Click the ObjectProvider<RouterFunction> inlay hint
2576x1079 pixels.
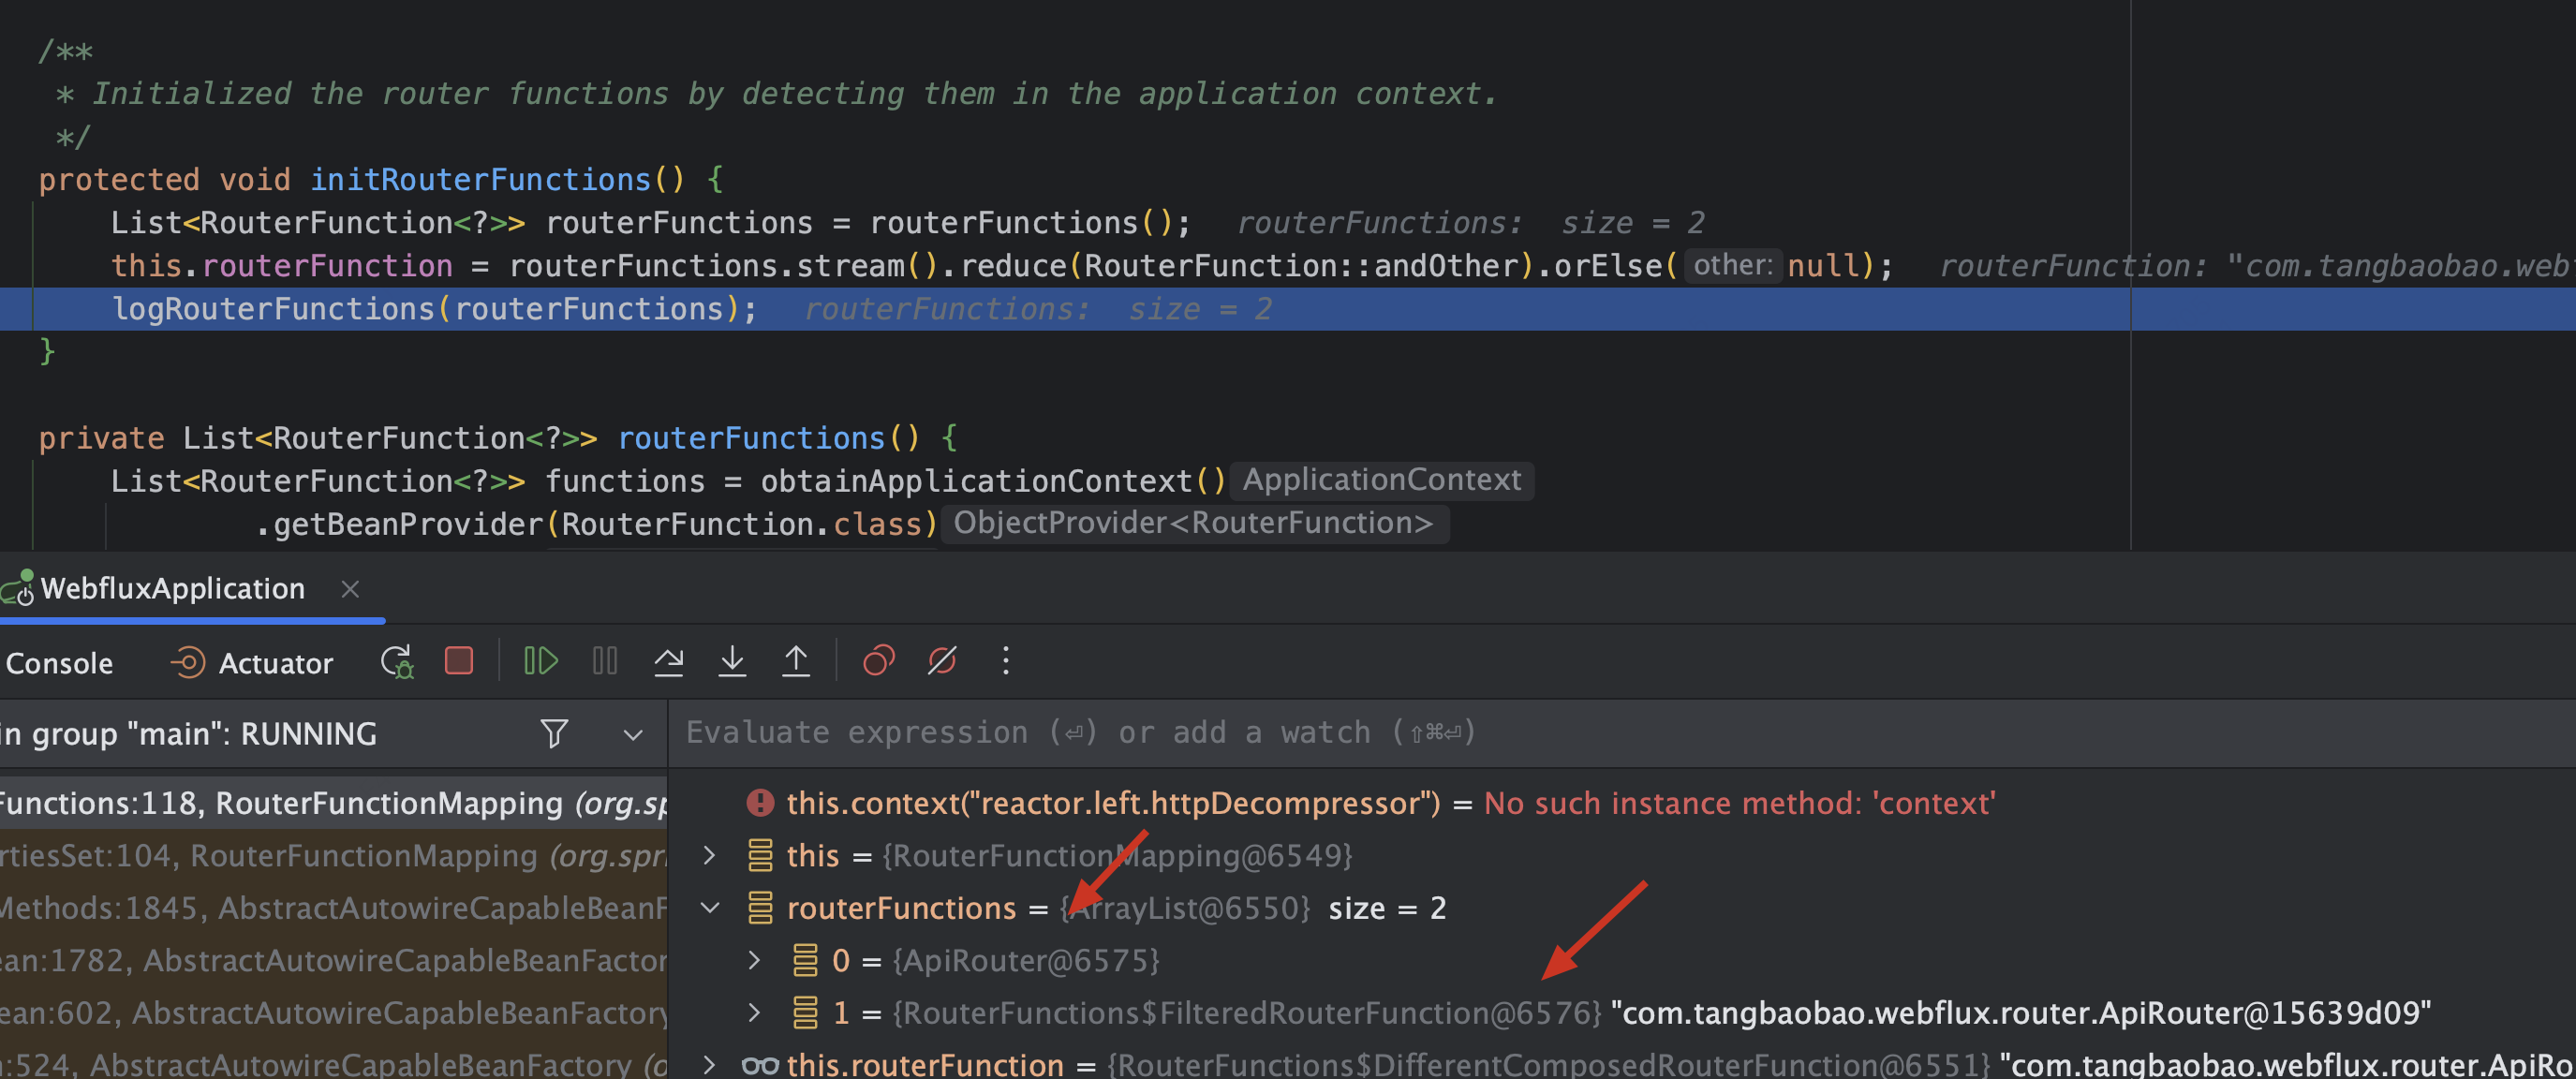[1193, 524]
